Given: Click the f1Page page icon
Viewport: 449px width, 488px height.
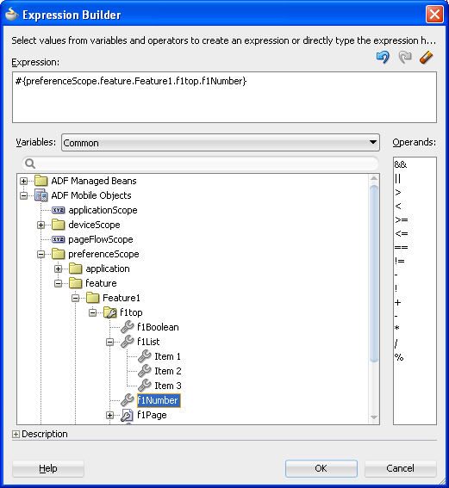Looking at the screenshot, I should point(128,415).
